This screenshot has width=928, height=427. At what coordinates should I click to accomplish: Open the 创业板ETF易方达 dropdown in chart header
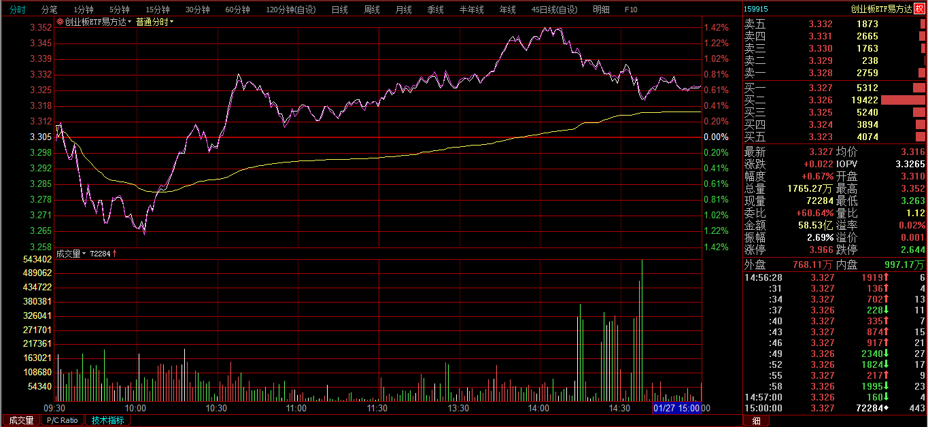[x=129, y=22]
